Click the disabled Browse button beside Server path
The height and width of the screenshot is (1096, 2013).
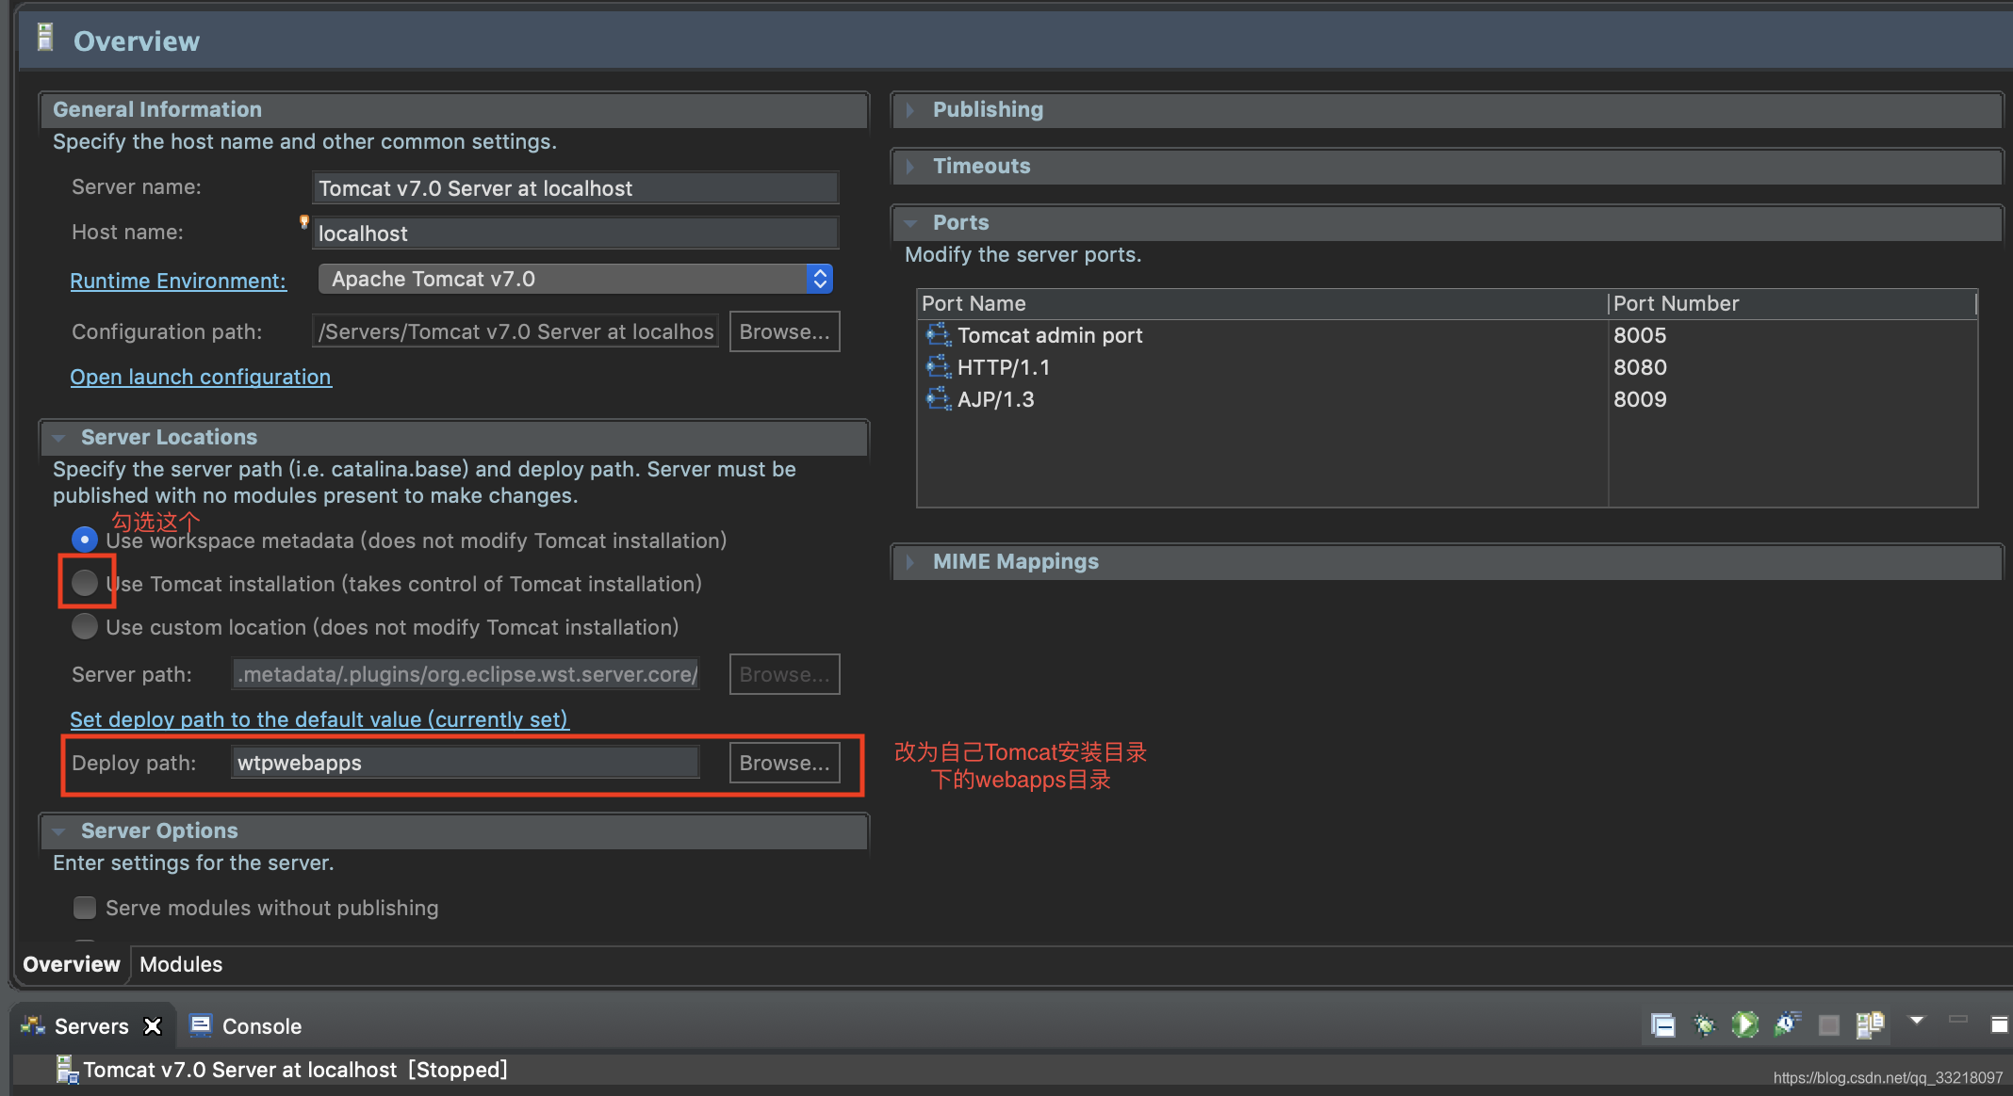coord(784,674)
